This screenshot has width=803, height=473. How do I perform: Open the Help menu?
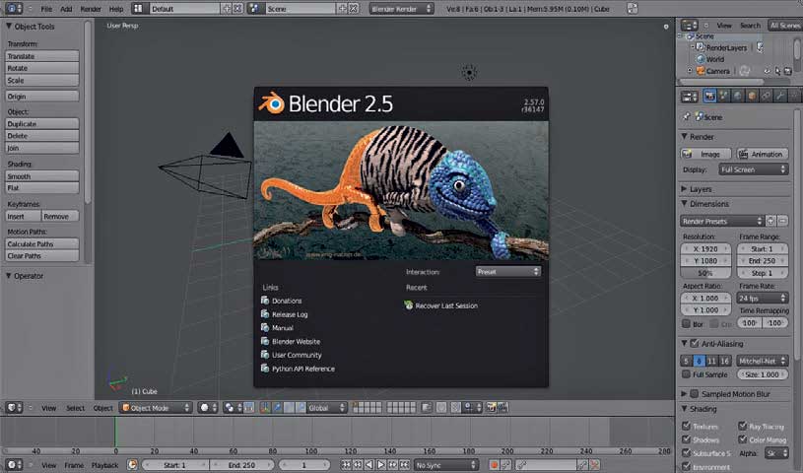[116, 9]
